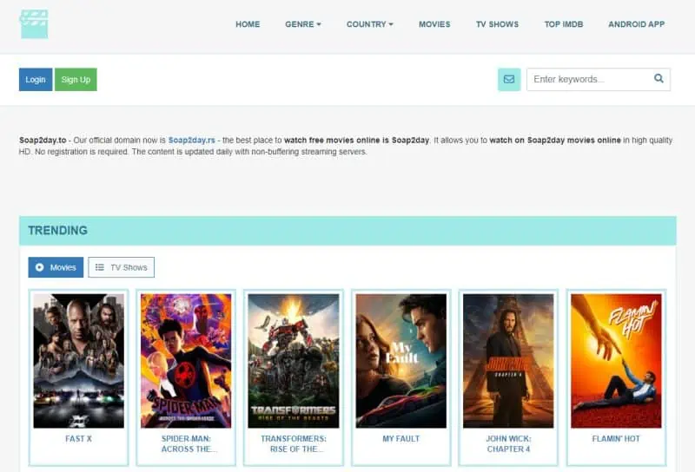Click the magnifying glass search icon
This screenshot has width=695, height=472.
tap(659, 78)
